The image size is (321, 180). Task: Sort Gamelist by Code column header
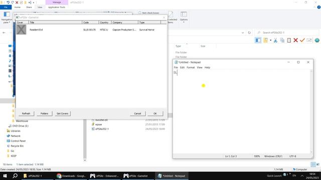click(x=90, y=22)
